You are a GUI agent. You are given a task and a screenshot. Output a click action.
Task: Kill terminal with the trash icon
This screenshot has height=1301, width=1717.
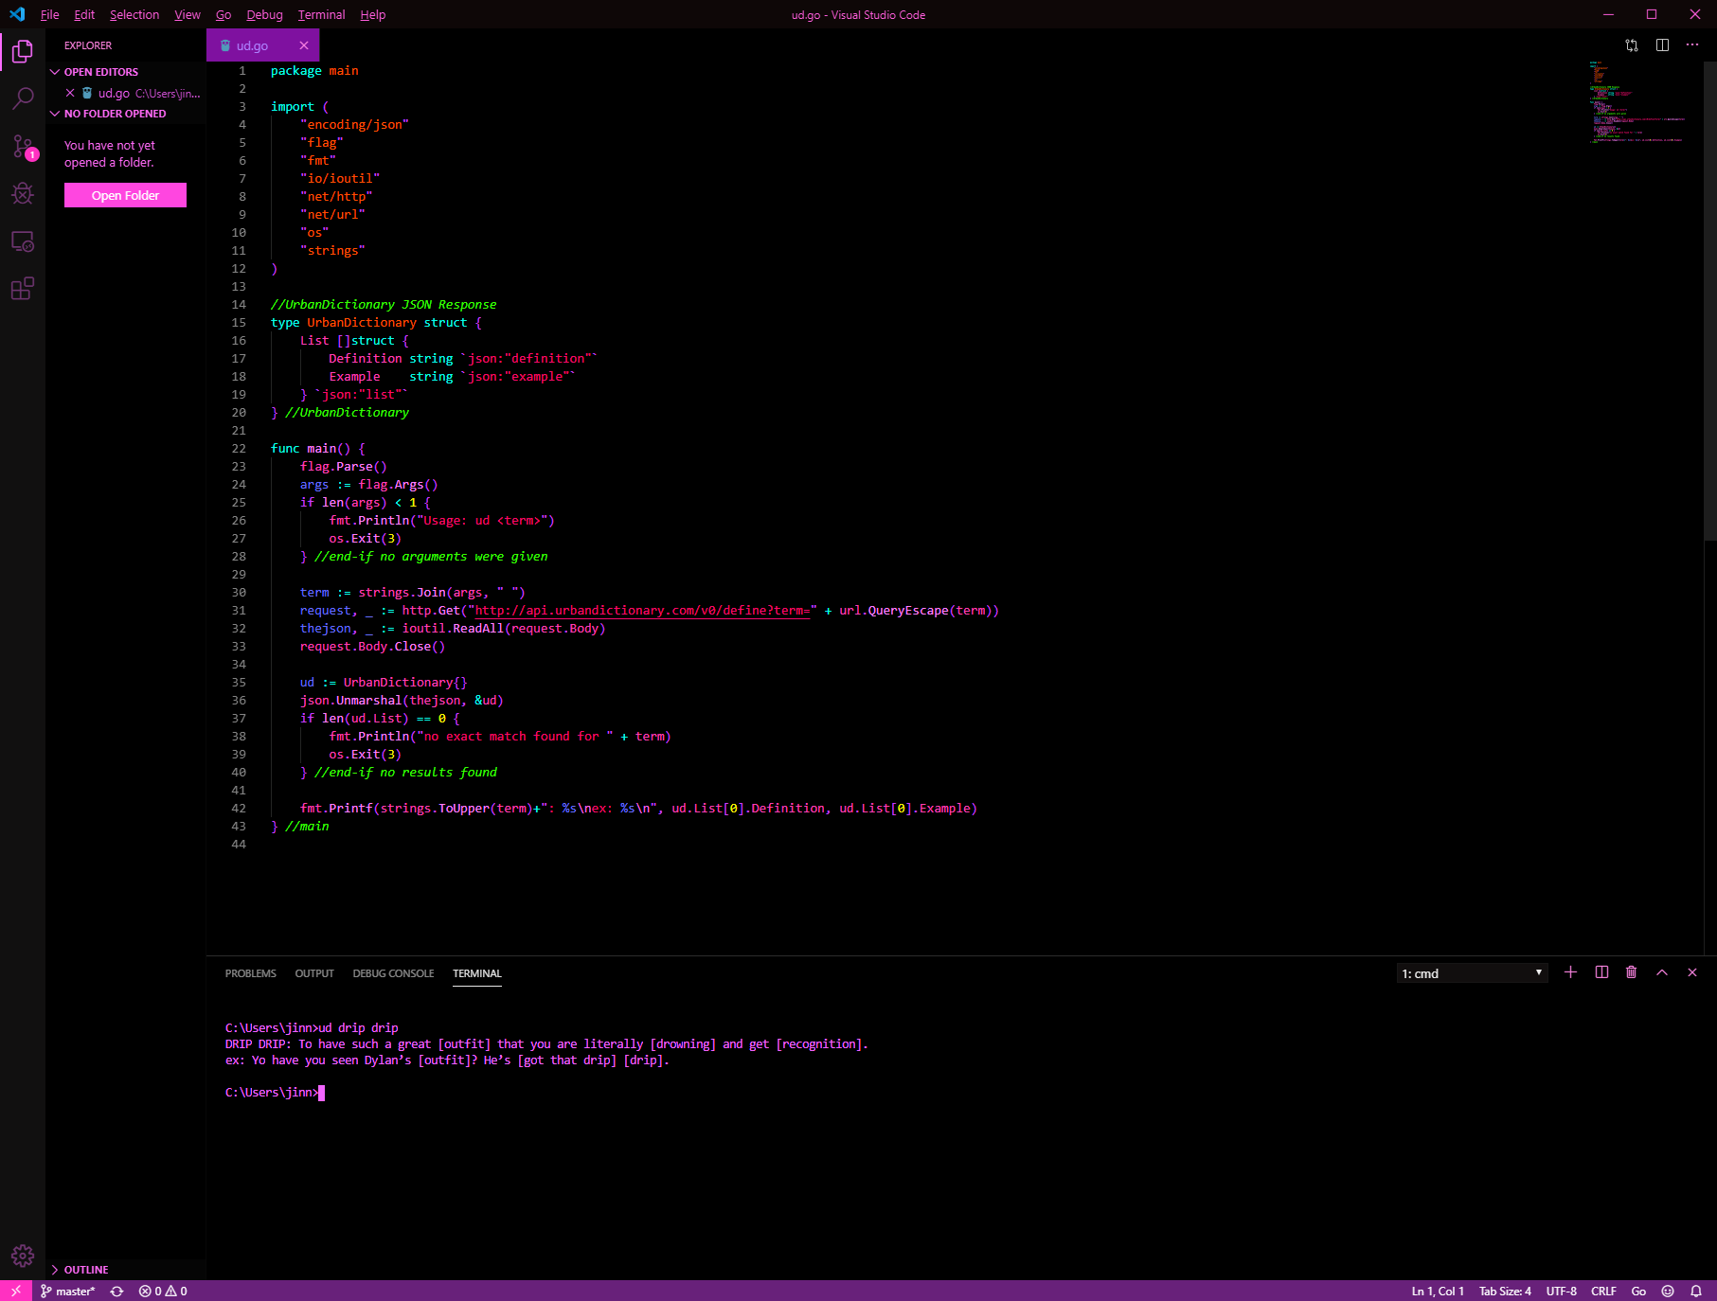pos(1632,972)
